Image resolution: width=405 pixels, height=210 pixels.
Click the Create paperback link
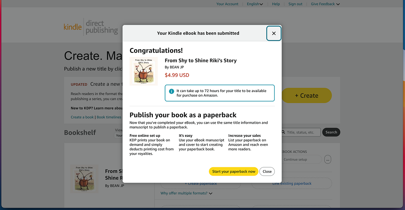coord(201,184)
